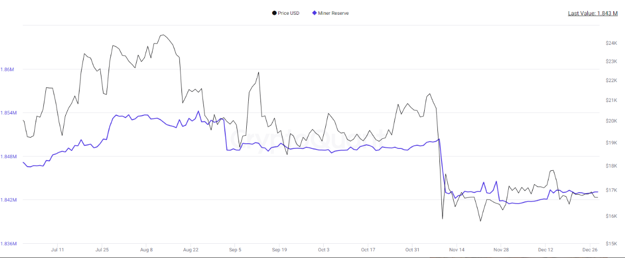Toggle the Price USD series label
Screen dimensions: 625x258
click(289, 13)
